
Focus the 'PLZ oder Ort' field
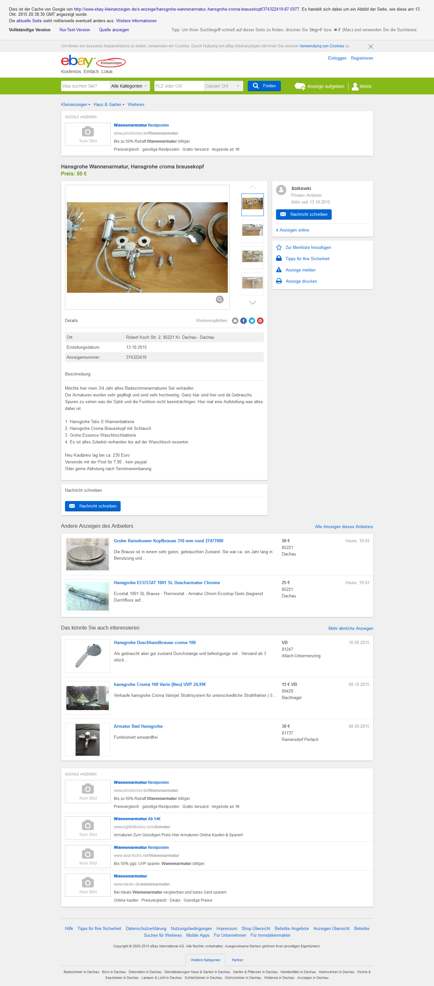coord(179,86)
